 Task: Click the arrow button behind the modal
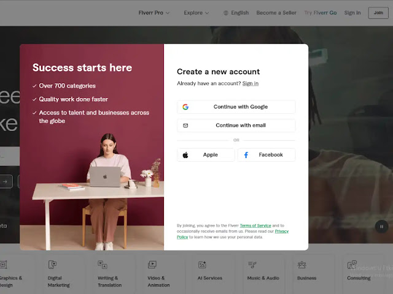coord(6,181)
